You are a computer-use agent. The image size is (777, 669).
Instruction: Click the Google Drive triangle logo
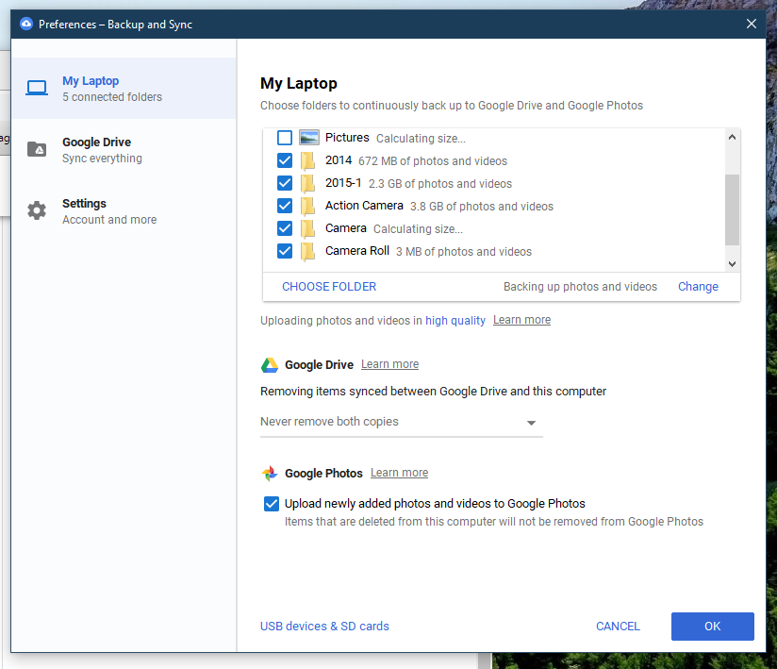click(x=270, y=365)
